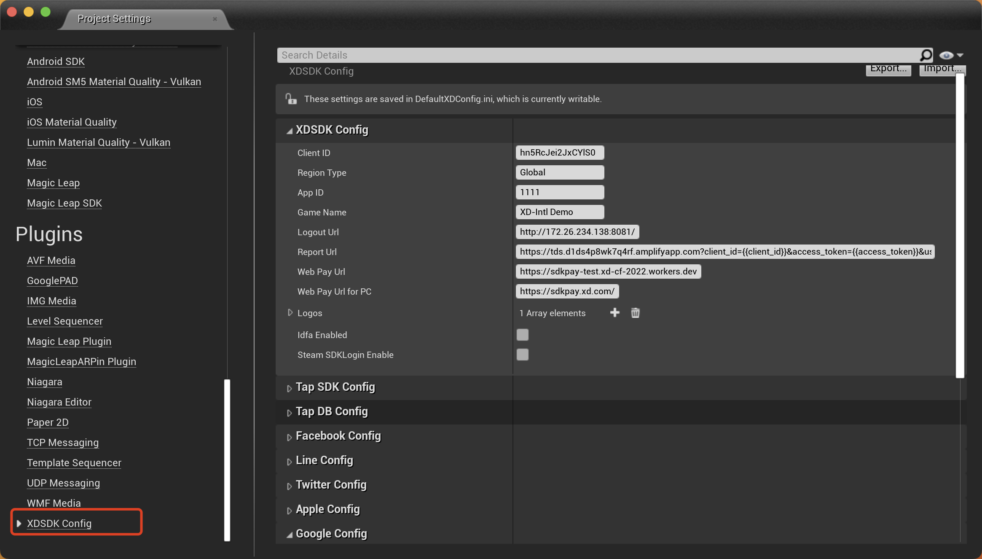Close the Project Settings tab
Viewport: 982px width, 559px height.
215,19
